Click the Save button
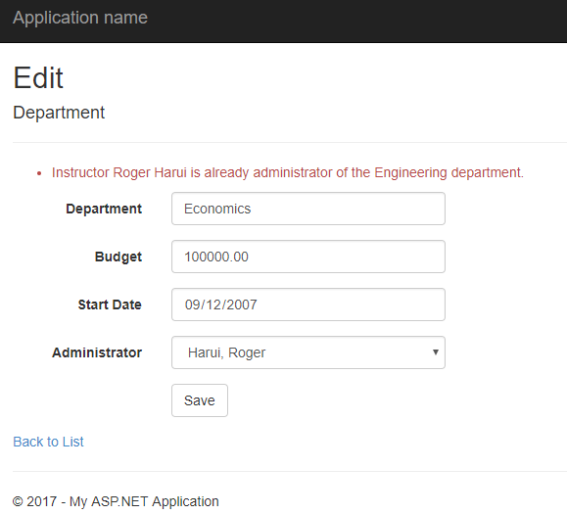 200,400
